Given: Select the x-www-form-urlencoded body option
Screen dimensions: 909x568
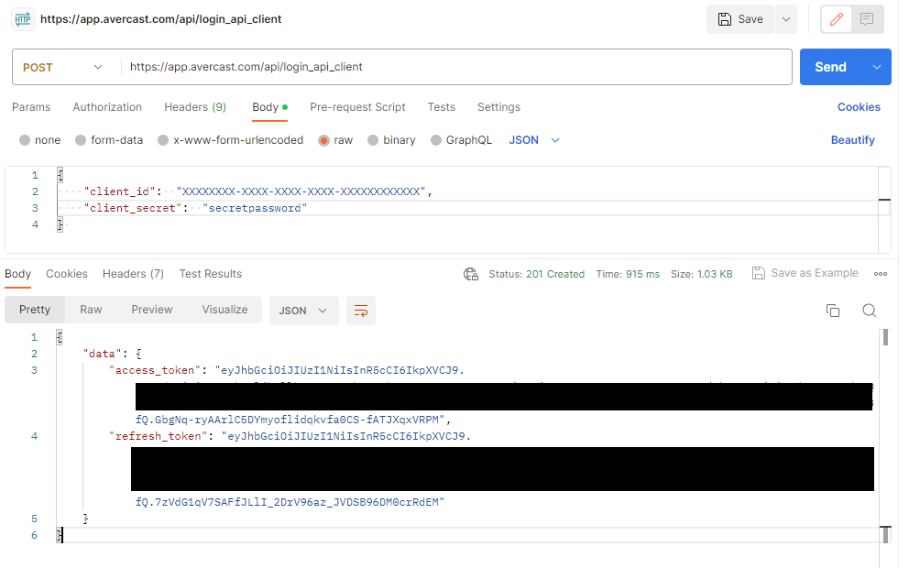Looking at the screenshot, I should tap(231, 140).
